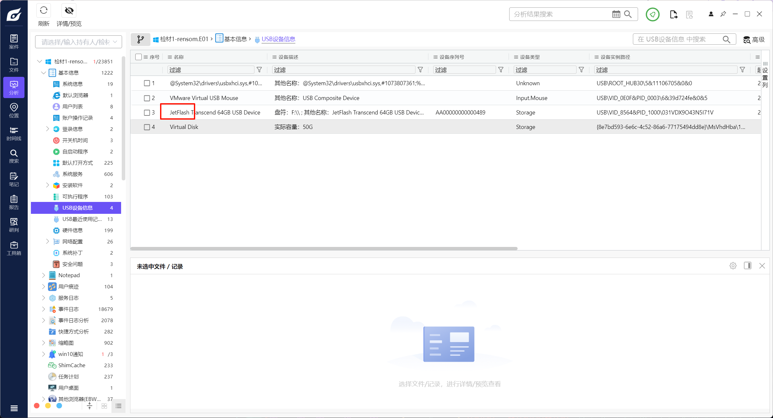This screenshot has width=773, height=418.
Task: Click the 高级 advanced search button
Action: tap(754, 40)
